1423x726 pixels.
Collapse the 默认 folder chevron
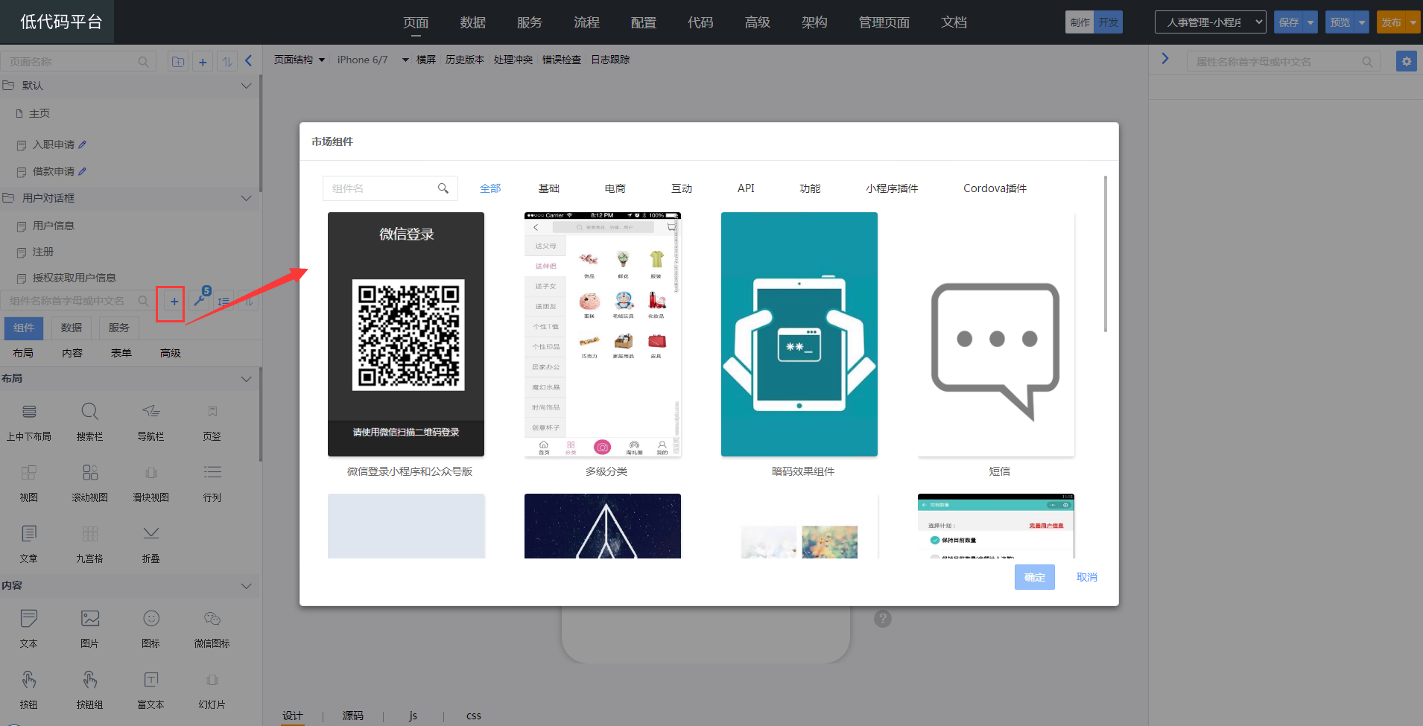click(246, 86)
